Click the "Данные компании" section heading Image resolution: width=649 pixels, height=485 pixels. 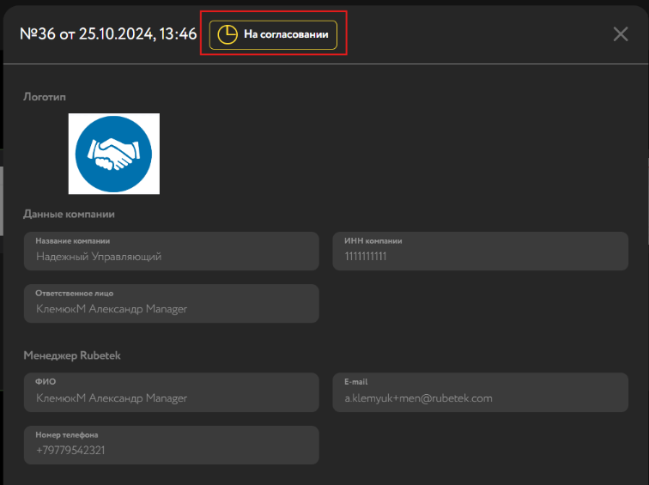click(69, 214)
